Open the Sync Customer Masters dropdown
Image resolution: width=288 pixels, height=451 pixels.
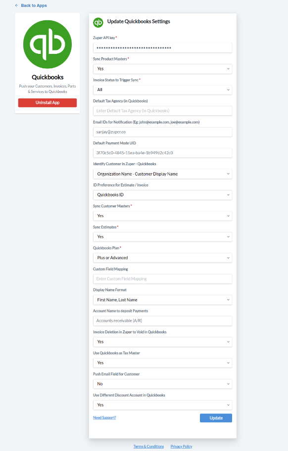(x=162, y=216)
